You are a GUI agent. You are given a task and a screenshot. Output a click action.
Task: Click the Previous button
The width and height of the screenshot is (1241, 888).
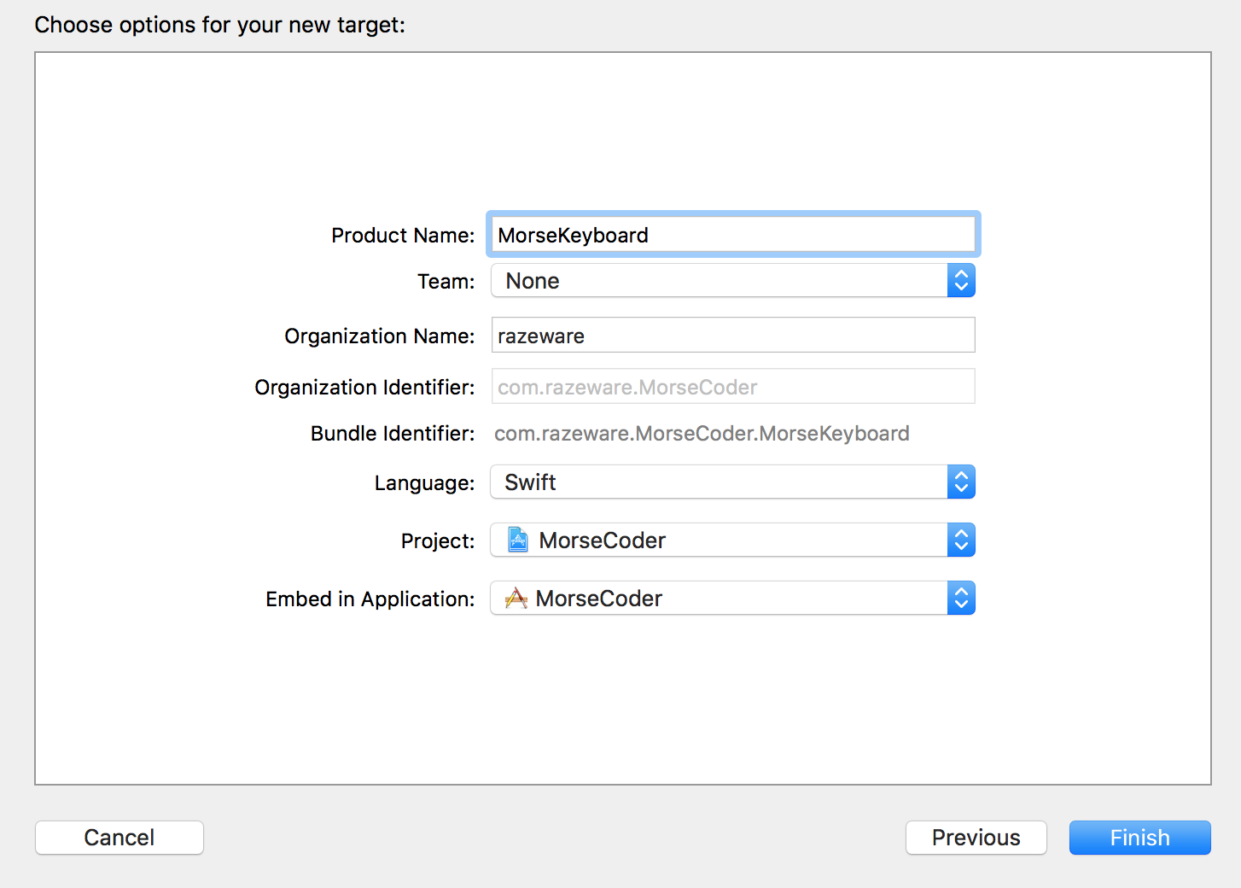(976, 838)
